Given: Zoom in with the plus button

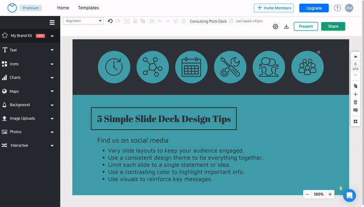Looking at the screenshot, I should click(330, 194).
